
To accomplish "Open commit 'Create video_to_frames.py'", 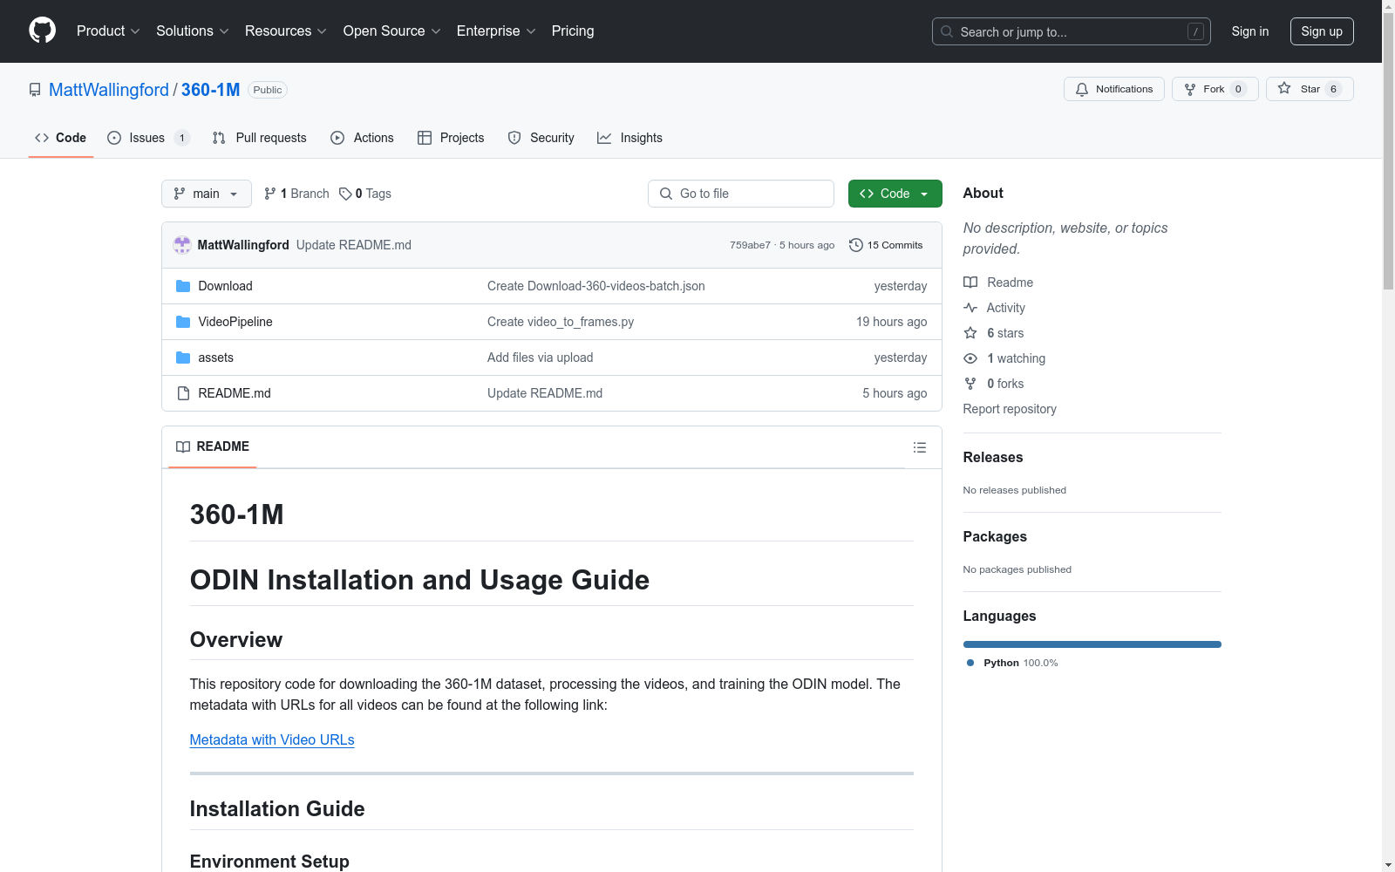I will pyautogui.click(x=561, y=322).
